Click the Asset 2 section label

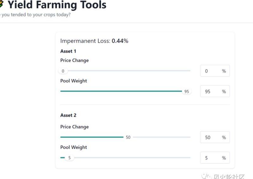(68, 115)
